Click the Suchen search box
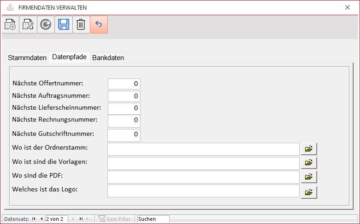360x224 pixels. tap(153, 219)
